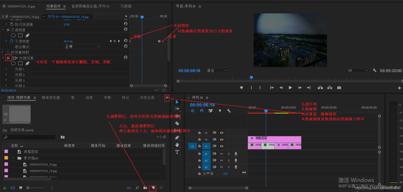403x192 pixels.
Task: Open zoom level dropdown 适合
Action: click(216, 70)
